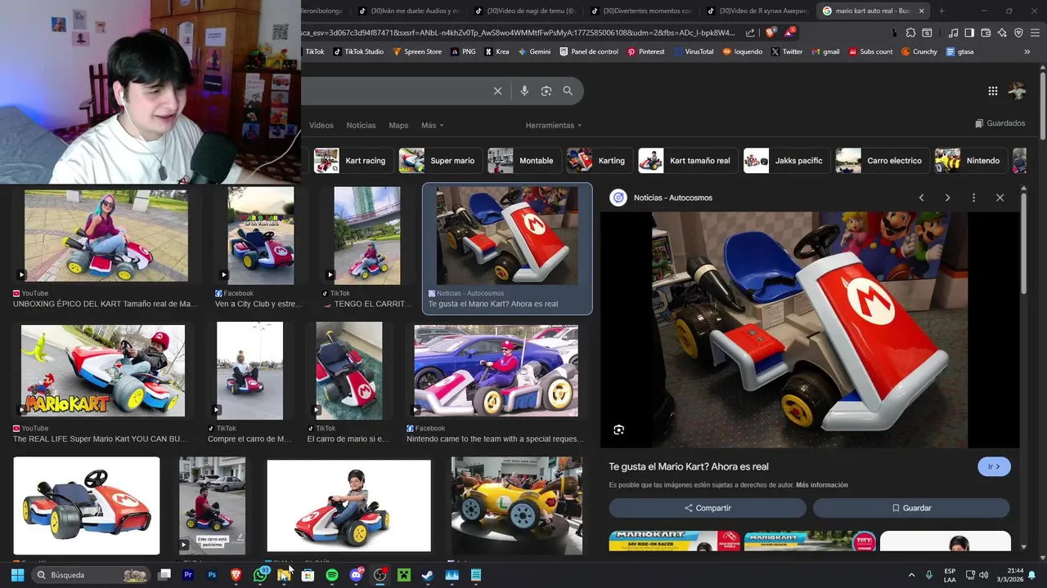Open the Brave VPN shield icon
1047x588 pixels.
coord(1018,33)
